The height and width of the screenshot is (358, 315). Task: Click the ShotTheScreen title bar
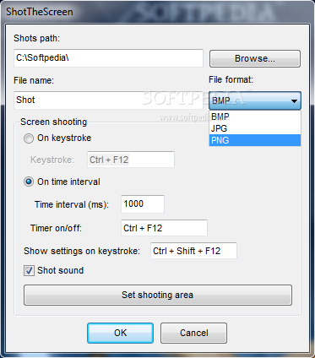157,12
